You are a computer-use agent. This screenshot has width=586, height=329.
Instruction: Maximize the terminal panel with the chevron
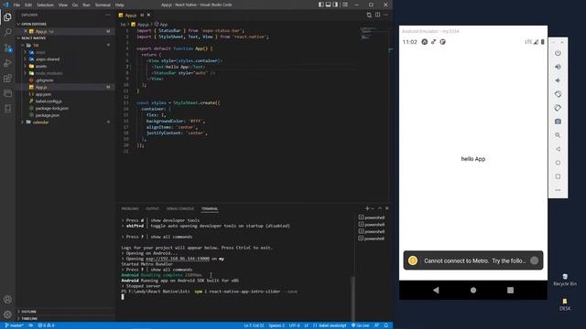tap(380, 208)
